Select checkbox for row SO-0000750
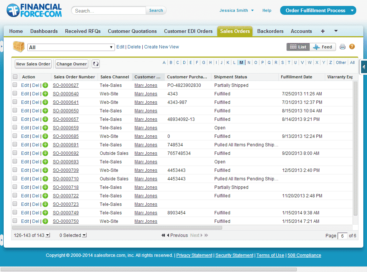The height and width of the screenshot is (272, 367). click(x=15, y=221)
